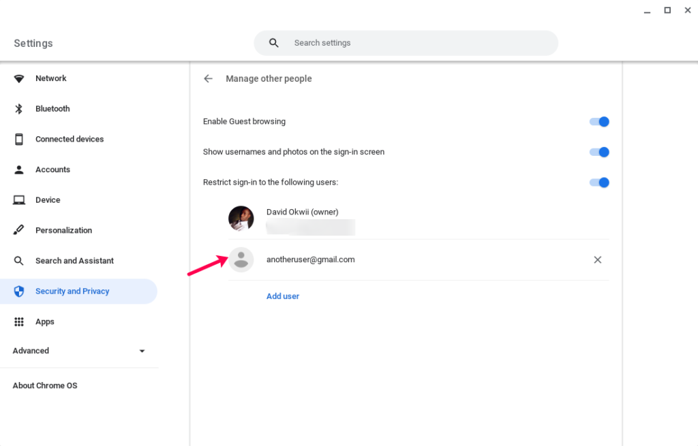Click the Device laptop icon
The width and height of the screenshot is (698, 446).
pyautogui.click(x=18, y=200)
